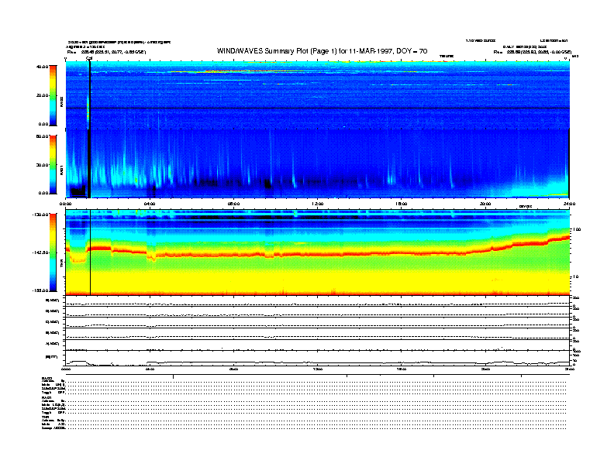Image resolution: width=614 pixels, height=474 pixels.
Task: Click the bright emission band in RAD2 spectrogram
Action: click(250, 71)
